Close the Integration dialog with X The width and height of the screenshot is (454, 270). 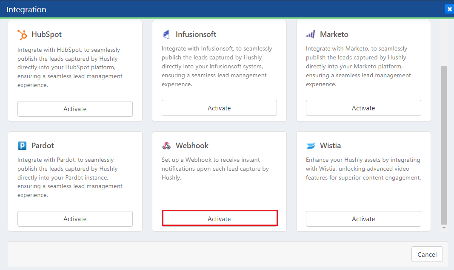click(449, 9)
